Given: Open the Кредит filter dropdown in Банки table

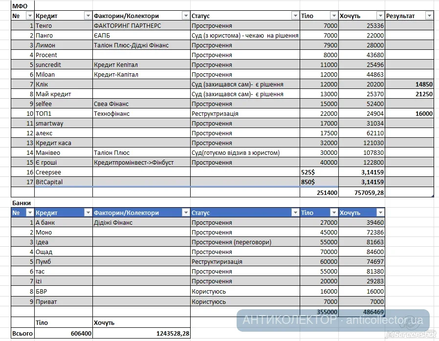Looking at the screenshot, I should [x=88, y=213].
